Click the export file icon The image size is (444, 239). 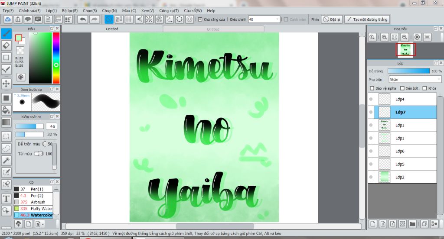point(18,19)
